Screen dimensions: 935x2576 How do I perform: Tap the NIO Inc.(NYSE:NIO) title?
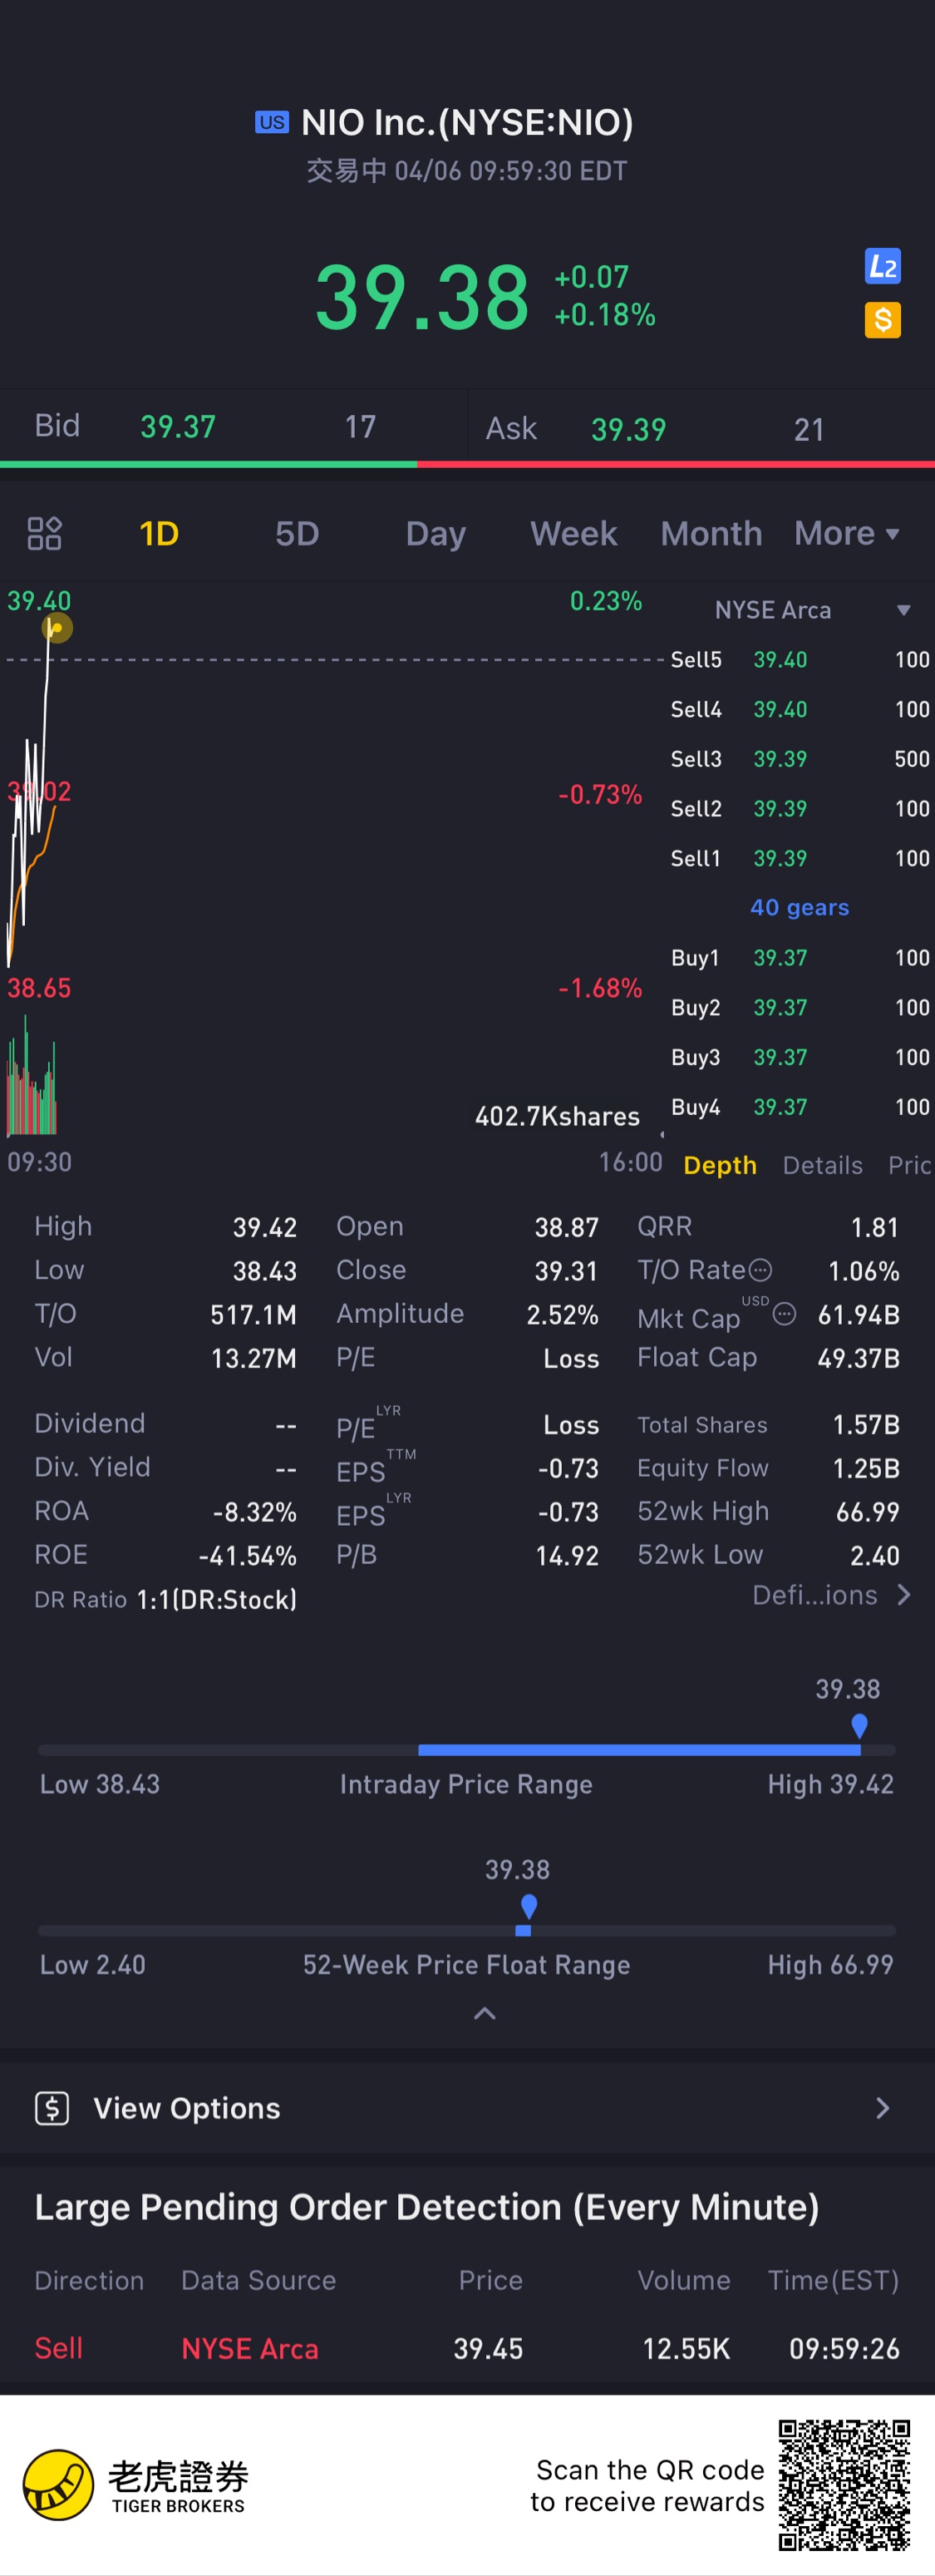click(x=466, y=122)
